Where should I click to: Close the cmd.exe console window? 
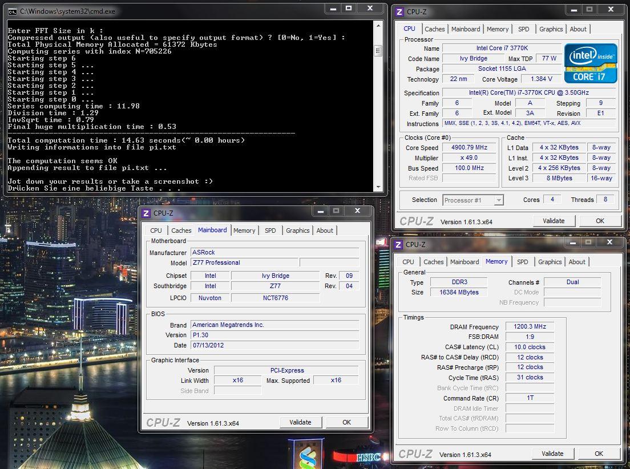[370, 9]
